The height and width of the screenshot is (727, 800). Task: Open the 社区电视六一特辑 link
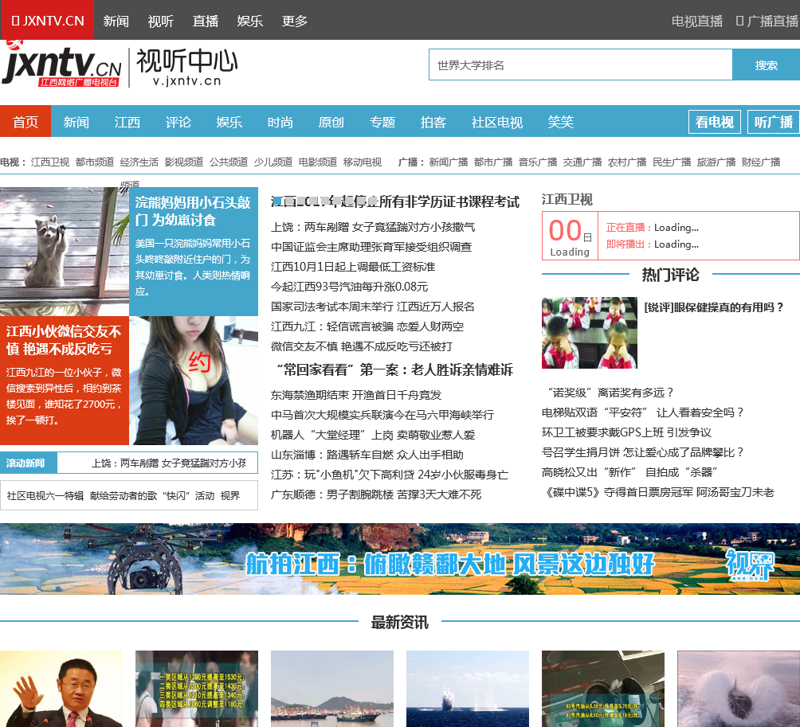[x=45, y=495]
